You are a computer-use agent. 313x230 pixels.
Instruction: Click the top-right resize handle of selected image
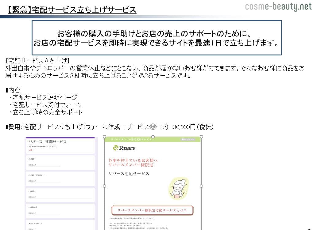pyautogui.click(x=201, y=137)
